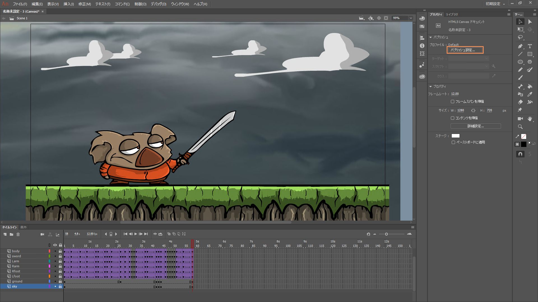Open the stage zoom 99% dropdown

point(411,18)
